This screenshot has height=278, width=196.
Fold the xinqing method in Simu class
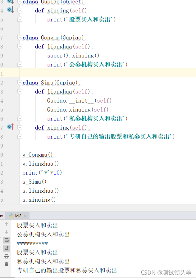20,128
